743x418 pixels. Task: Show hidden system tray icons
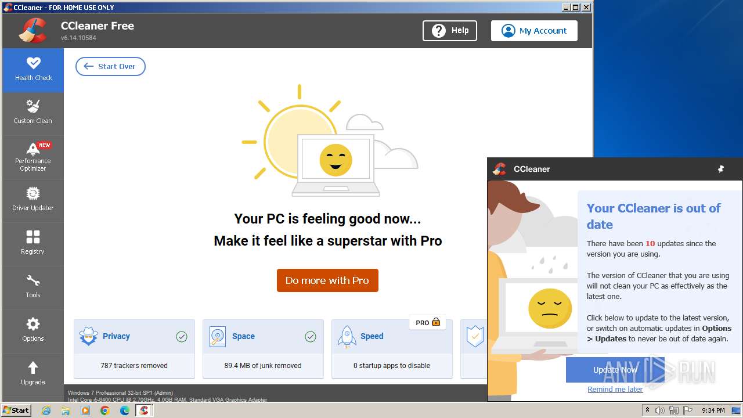click(648, 410)
